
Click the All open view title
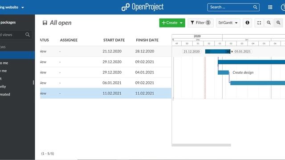(x=61, y=23)
